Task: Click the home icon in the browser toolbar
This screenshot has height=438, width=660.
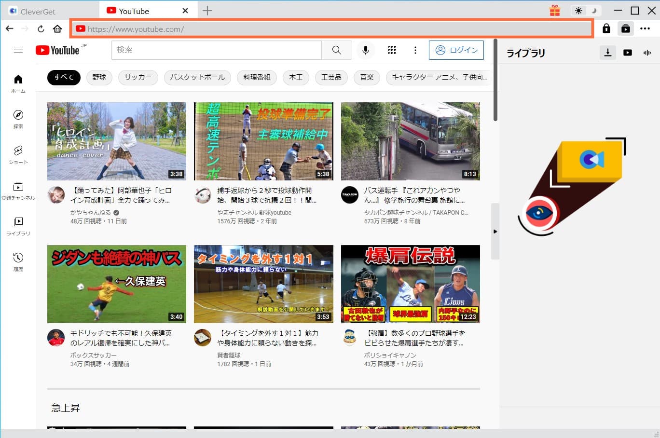Action: coord(57,28)
